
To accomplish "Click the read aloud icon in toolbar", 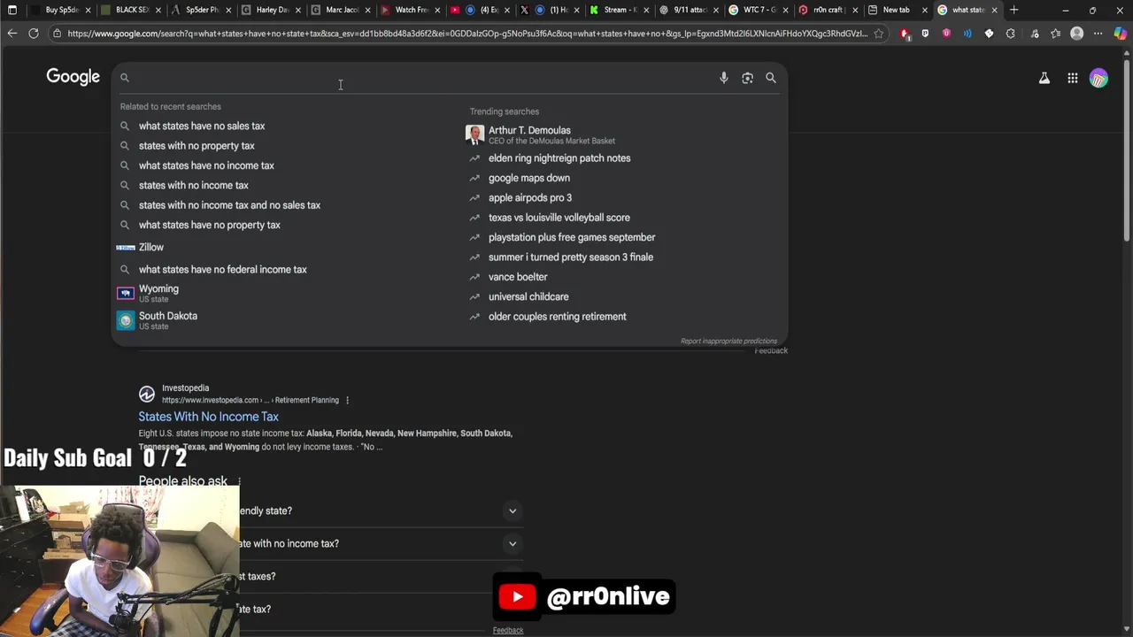I will [967, 34].
